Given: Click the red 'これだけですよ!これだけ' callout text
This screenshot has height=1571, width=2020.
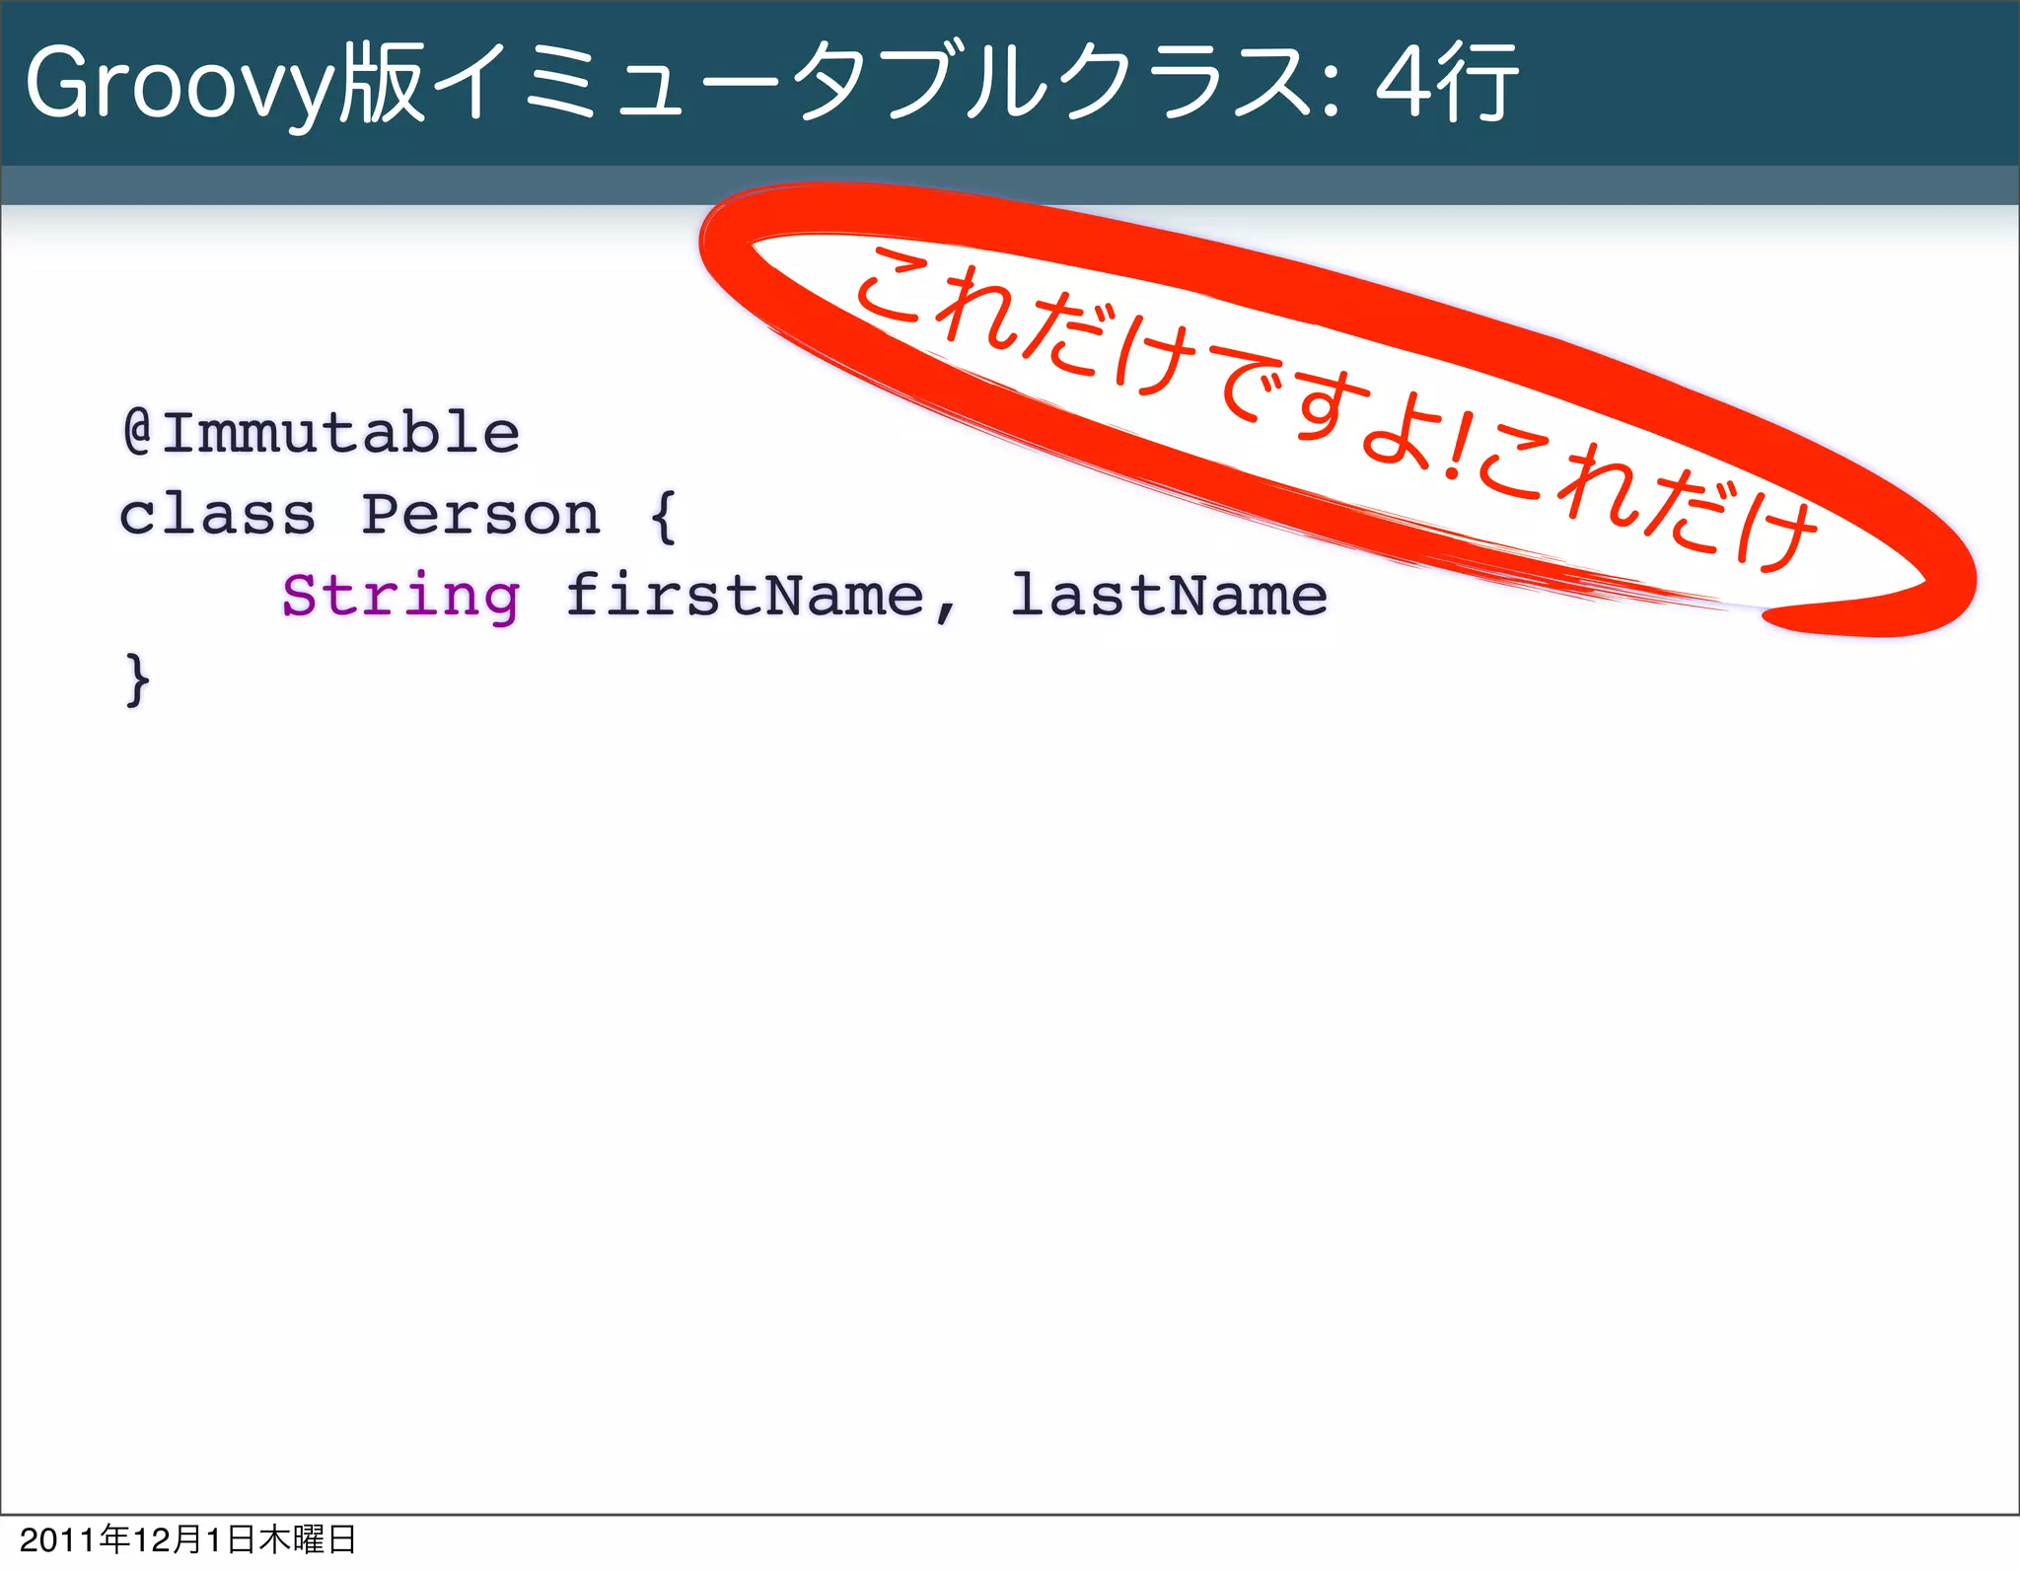Looking at the screenshot, I should [x=1336, y=409].
